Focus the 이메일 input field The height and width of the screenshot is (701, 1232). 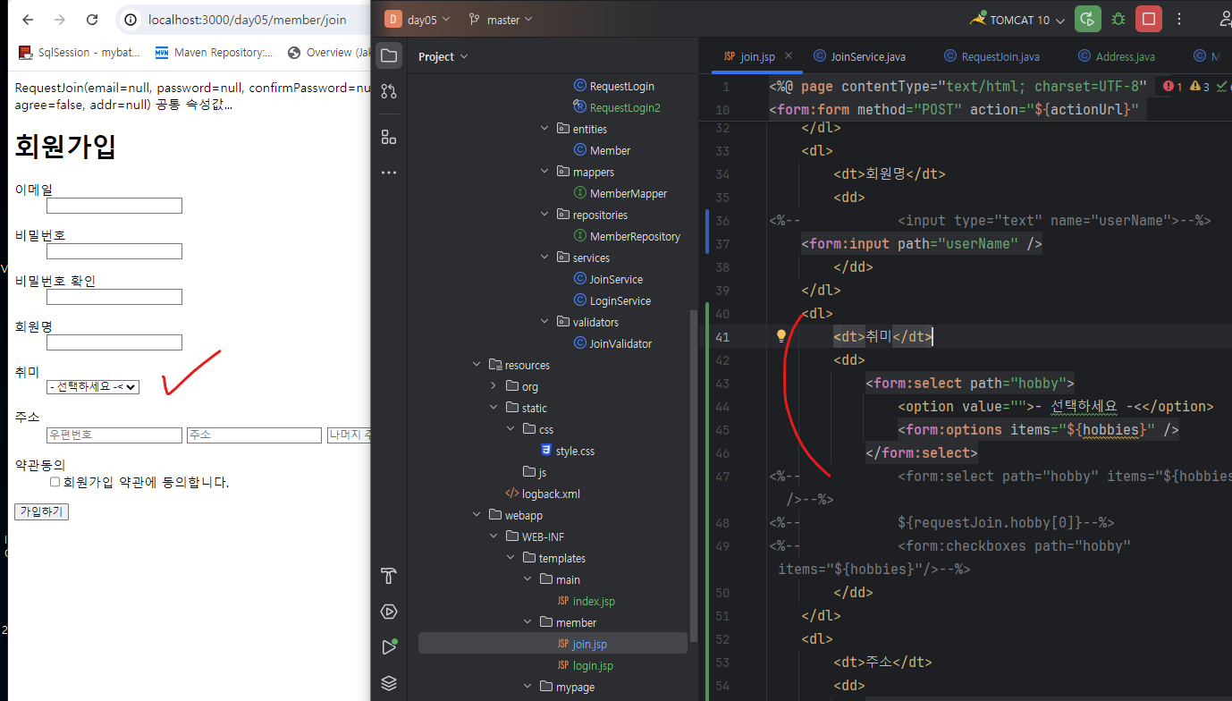point(114,206)
